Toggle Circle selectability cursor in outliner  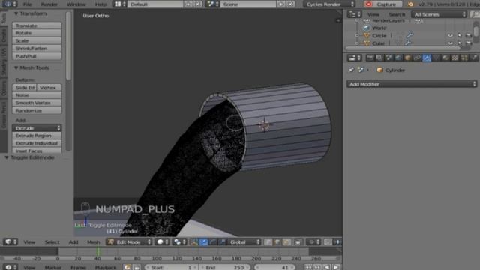click(460, 35)
